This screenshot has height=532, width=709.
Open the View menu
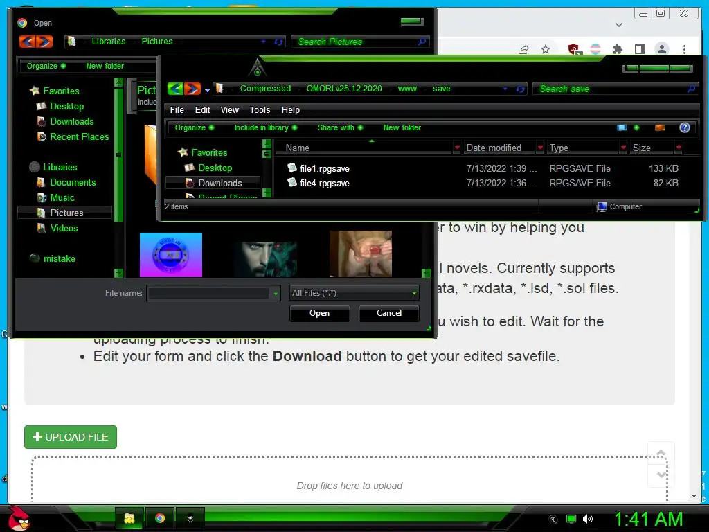[229, 110]
